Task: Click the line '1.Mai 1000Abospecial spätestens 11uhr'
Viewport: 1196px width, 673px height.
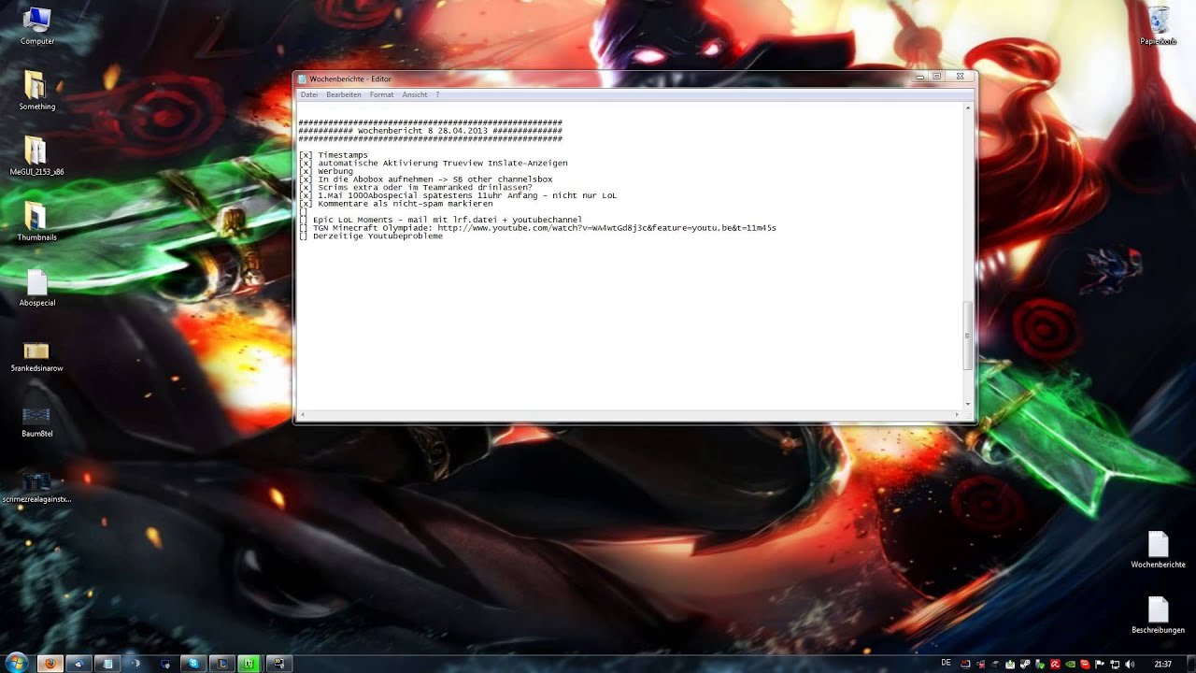Action: (467, 195)
